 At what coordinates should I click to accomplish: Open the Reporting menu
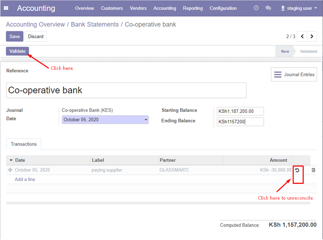(x=193, y=8)
